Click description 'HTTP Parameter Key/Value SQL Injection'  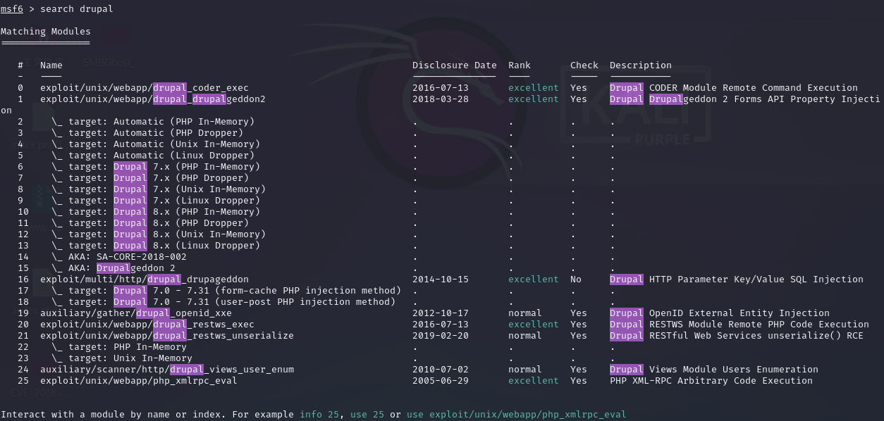756,279
